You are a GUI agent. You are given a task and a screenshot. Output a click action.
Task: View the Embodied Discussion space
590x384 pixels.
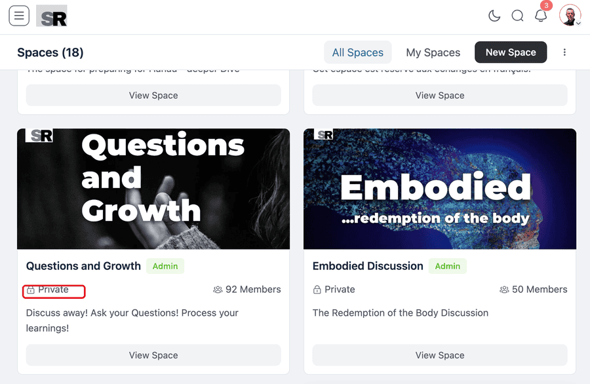tap(440, 355)
